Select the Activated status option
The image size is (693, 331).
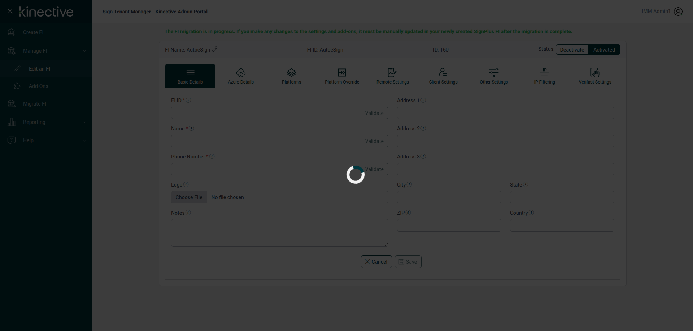(604, 50)
